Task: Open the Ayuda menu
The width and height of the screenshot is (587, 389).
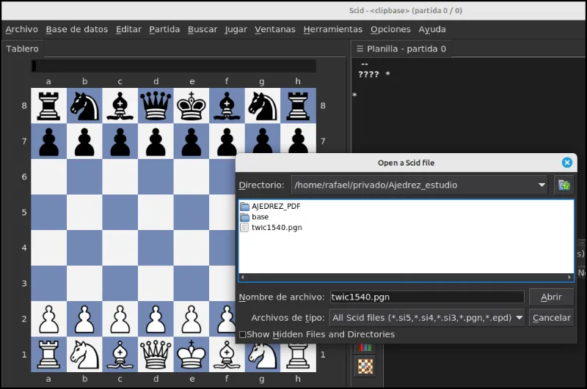Action: point(432,29)
